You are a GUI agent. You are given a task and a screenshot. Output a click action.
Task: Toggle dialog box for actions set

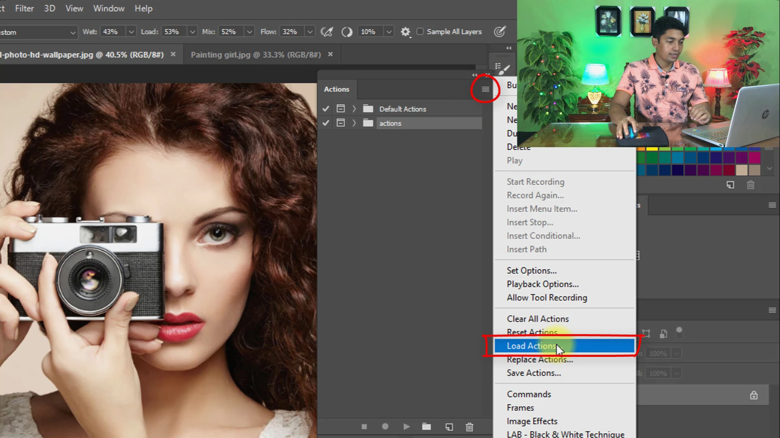(340, 123)
